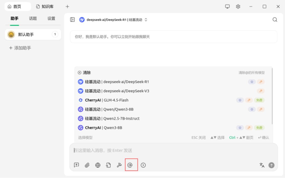The image size is (285, 178).
Task: Click tool tag icon on Qwen/Qwen3-8B row
Action: (261, 109)
